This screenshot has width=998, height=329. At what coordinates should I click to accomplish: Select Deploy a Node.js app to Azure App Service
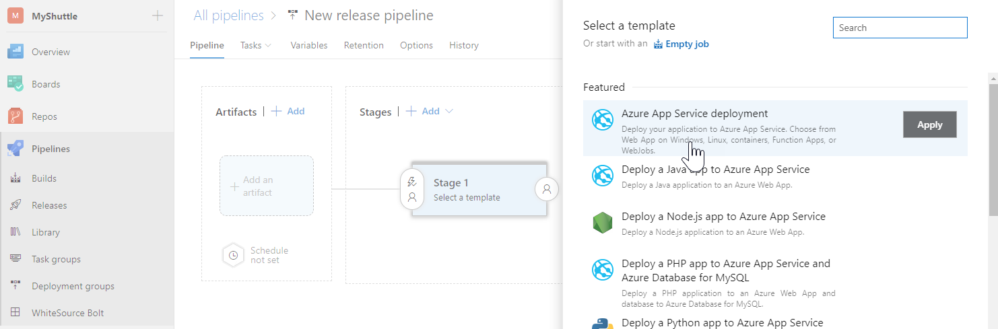(x=723, y=217)
